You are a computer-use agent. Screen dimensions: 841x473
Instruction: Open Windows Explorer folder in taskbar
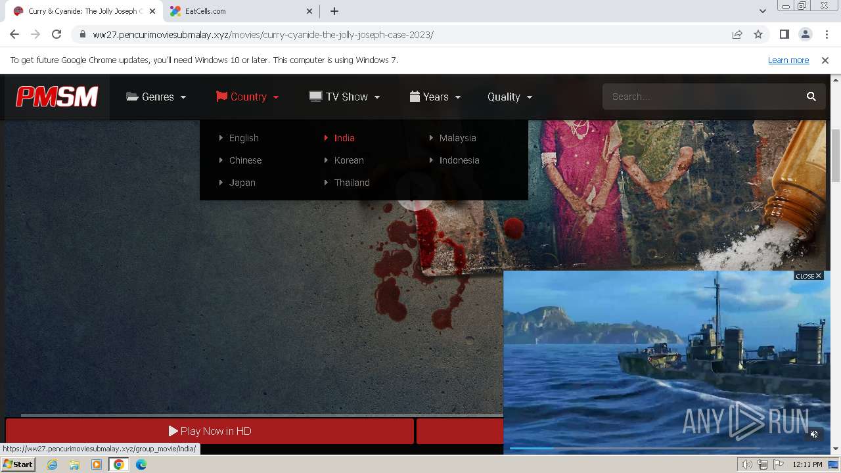point(74,464)
